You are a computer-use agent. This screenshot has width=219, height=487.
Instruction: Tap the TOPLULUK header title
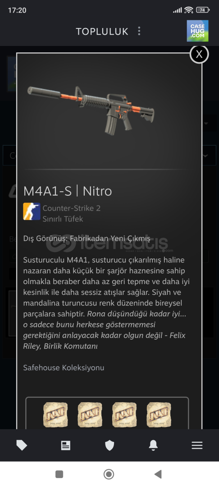tap(102, 32)
